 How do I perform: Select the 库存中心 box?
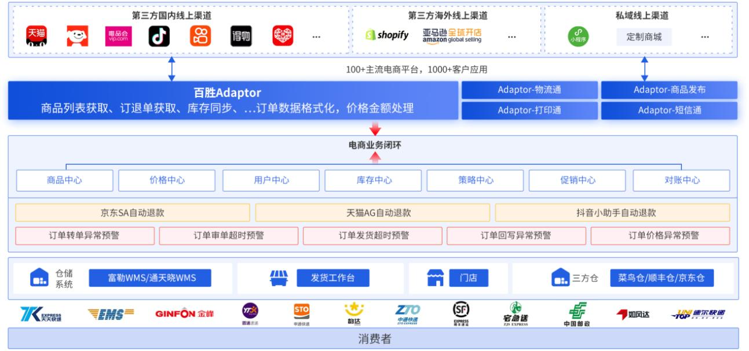coord(374,180)
